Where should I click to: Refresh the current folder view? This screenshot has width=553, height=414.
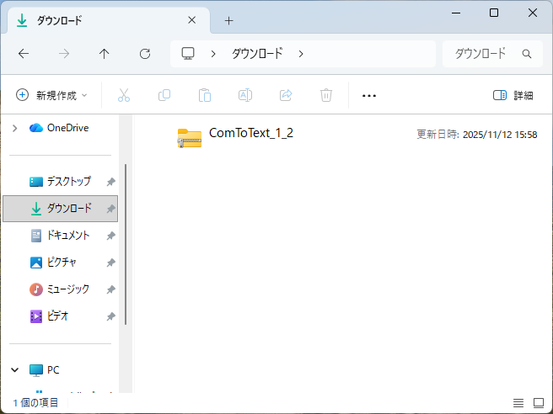coord(145,54)
